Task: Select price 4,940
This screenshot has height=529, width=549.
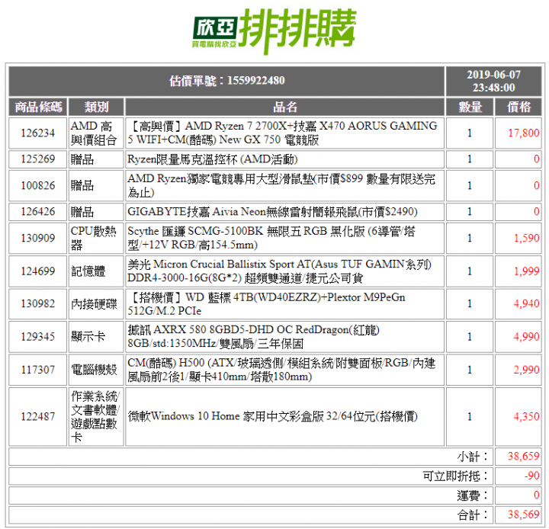Action: pyautogui.click(x=527, y=303)
